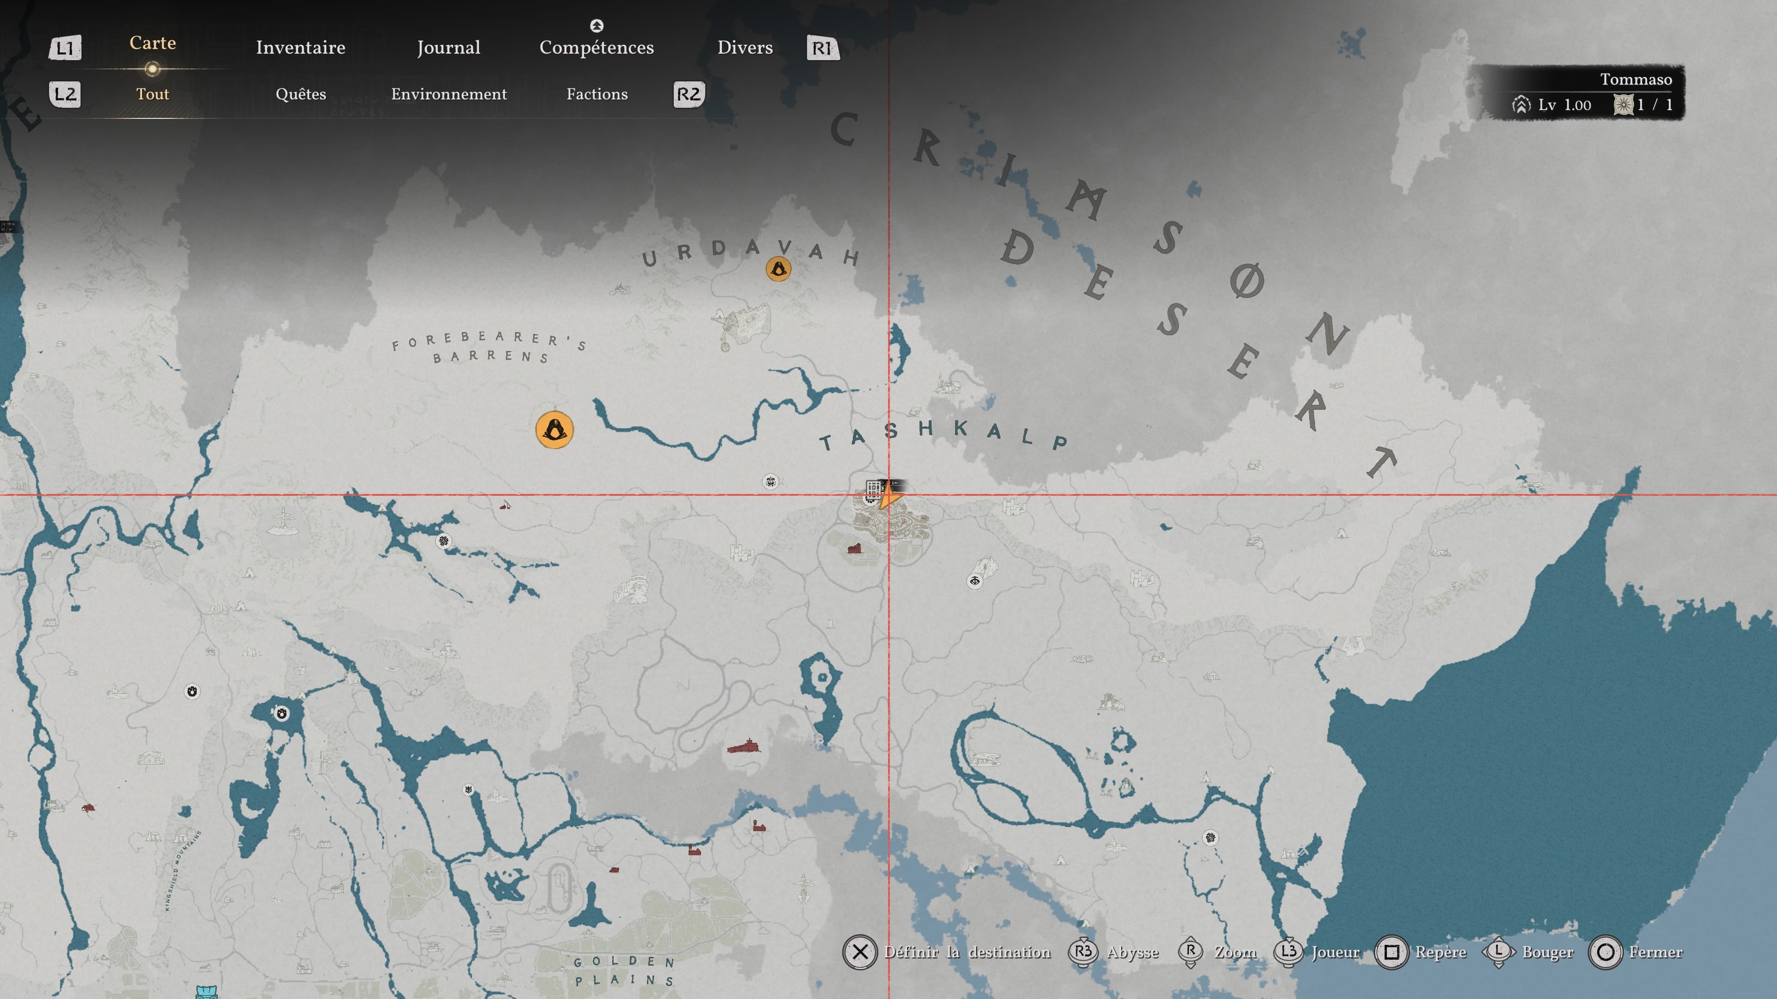Select the paw marker on land near Kingshield

pyautogui.click(x=193, y=691)
